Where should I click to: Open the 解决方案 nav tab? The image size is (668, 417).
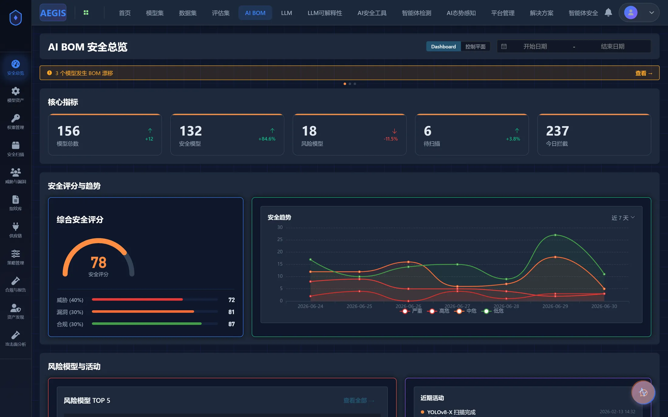[541, 13]
